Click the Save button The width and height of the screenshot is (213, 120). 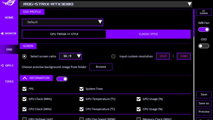pos(204,95)
